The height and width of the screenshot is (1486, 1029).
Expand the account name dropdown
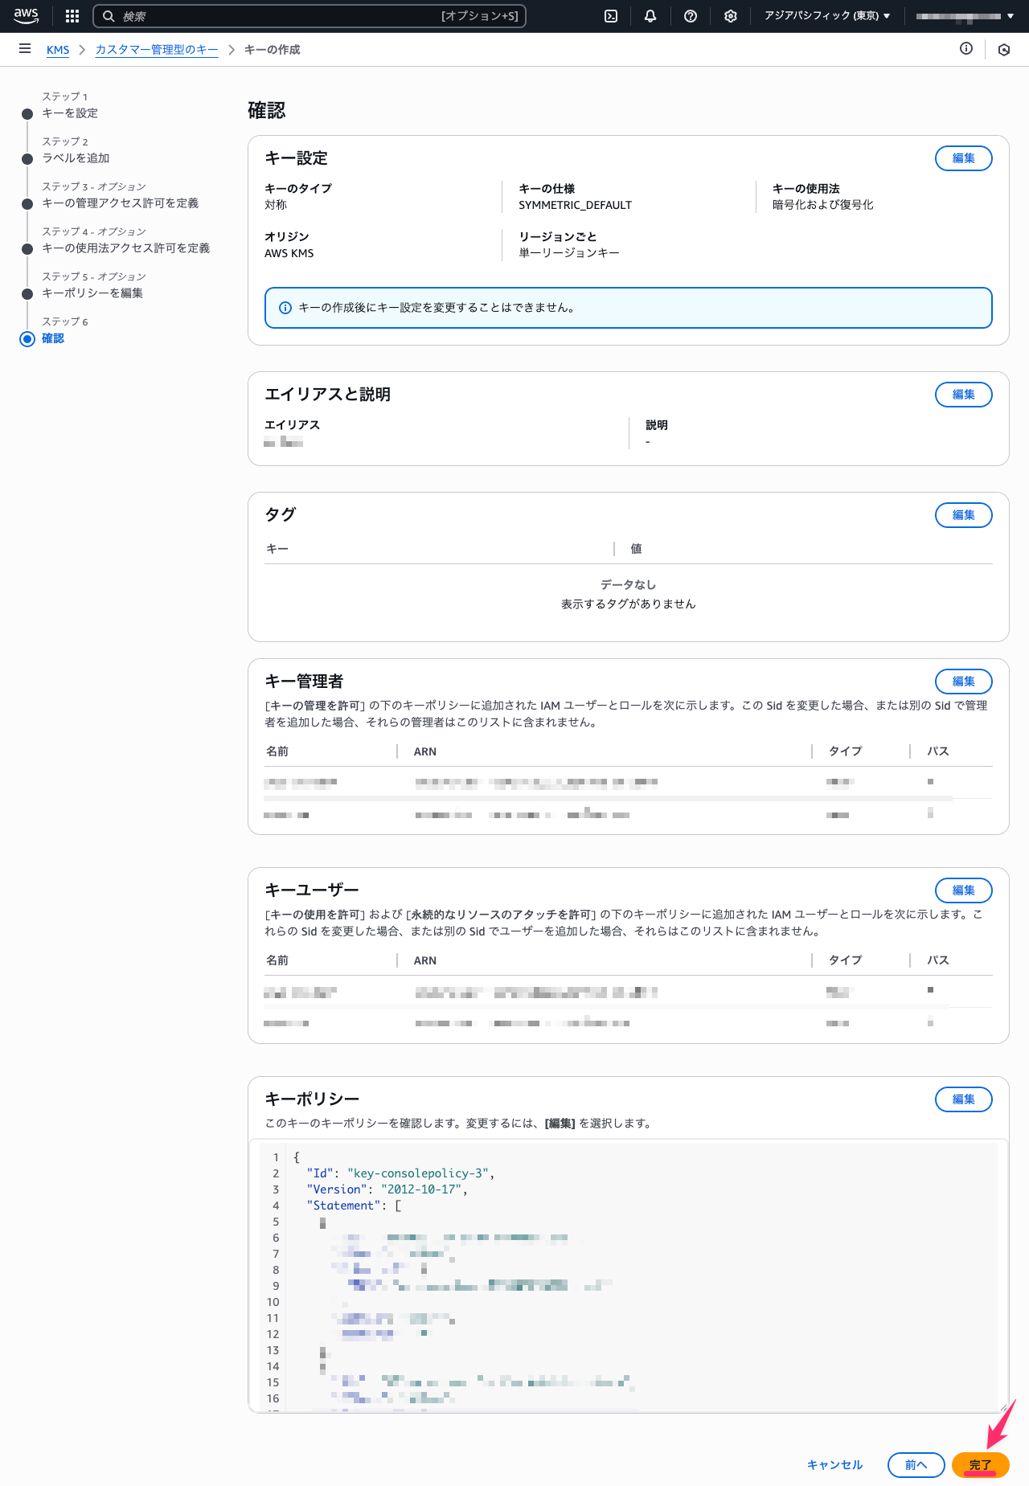pos(964,16)
